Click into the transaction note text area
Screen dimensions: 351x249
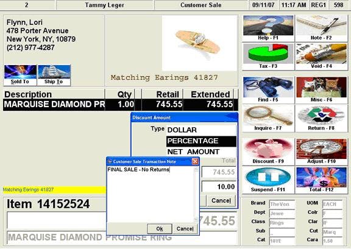click(151, 194)
